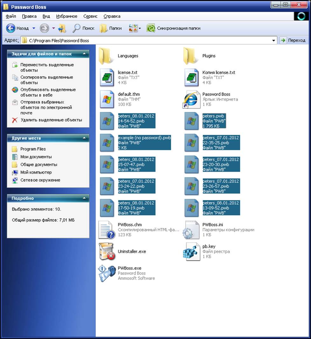Open Сетевое окружение link
The image size is (311, 339).
(x=40, y=180)
